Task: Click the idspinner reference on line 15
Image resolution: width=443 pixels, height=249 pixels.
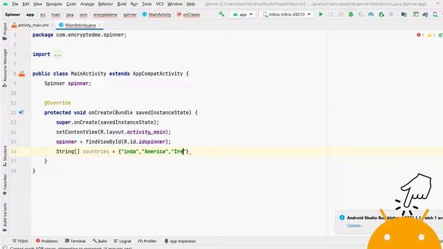Action: tap(152, 142)
